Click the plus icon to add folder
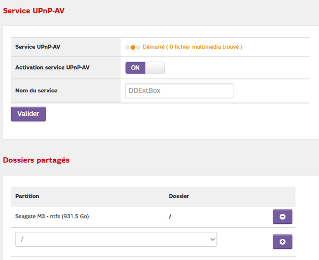This screenshot has width=319, height=260. [x=282, y=241]
